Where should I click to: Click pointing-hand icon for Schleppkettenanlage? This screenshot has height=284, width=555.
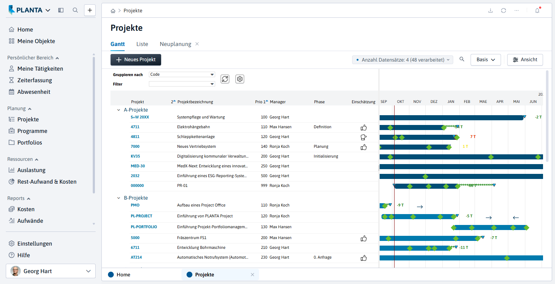(x=364, y=137)
